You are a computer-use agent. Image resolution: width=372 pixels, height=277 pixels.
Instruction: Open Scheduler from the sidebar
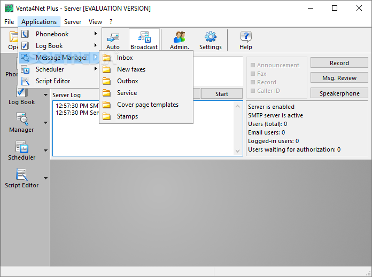coord(21,151)
